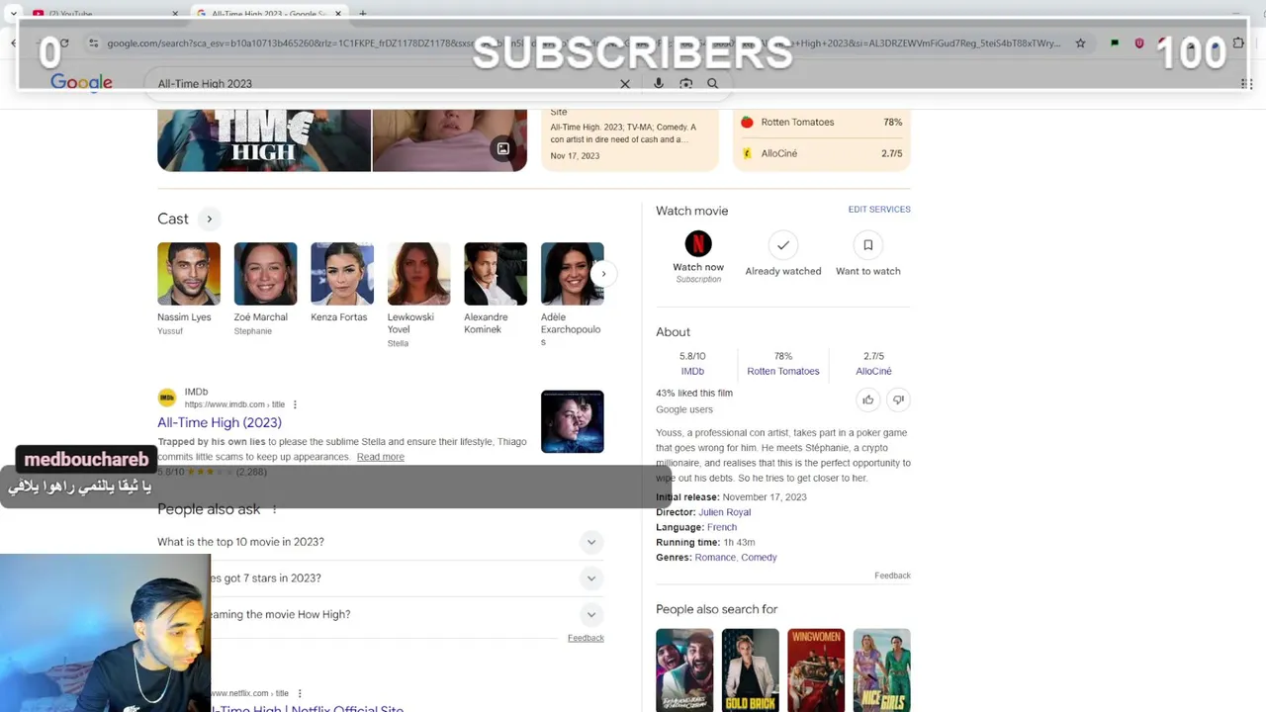Open image gallery icon on movie photo
The width and height of the screenshot is (1266, 712).
(502, 149)
